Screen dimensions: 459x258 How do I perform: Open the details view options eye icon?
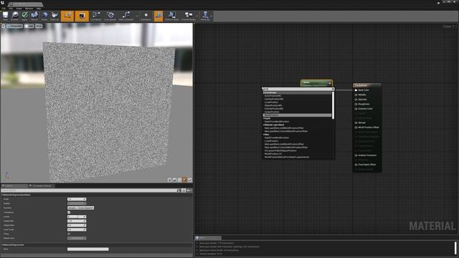(x=189, y=191)
